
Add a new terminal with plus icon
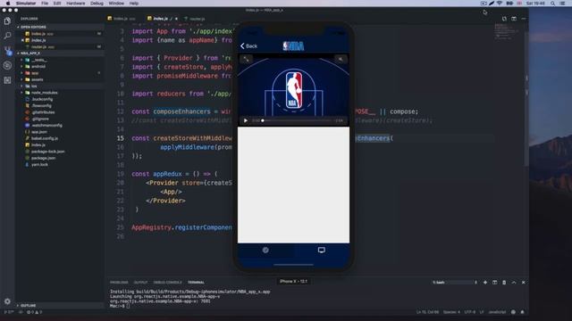click(x=485, y=283)
